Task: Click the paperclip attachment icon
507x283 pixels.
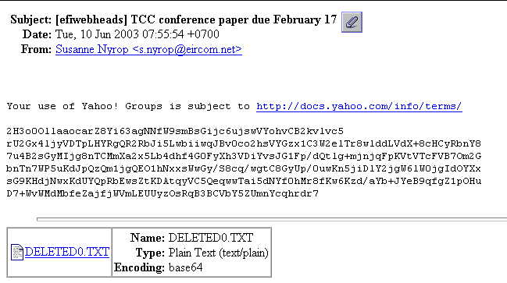Action: pos(352,23)
